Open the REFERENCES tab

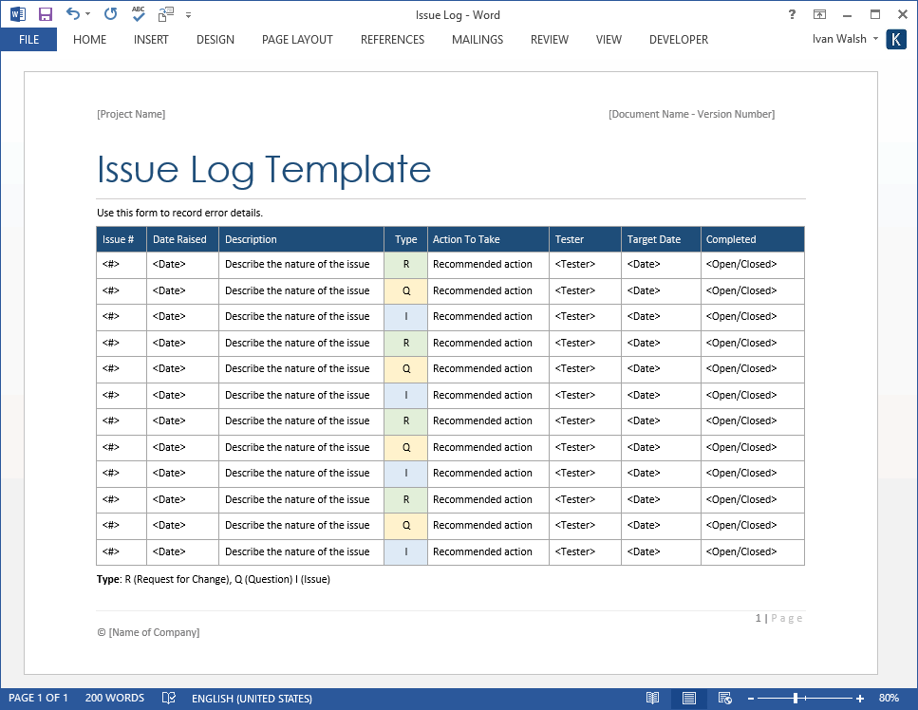392,39
